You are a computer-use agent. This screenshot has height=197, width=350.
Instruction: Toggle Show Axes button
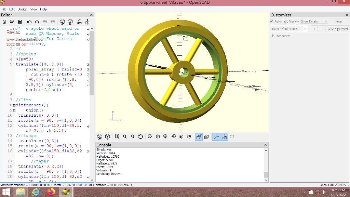(x=216, y=136)
